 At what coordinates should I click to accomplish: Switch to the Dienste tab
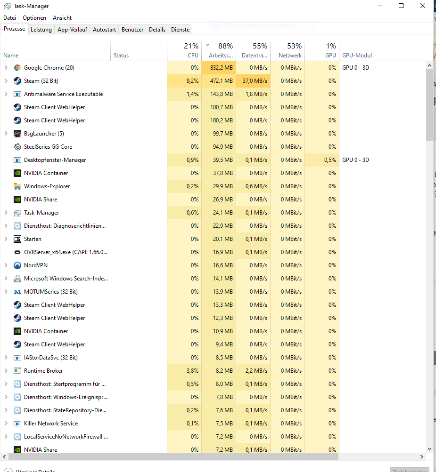[x=181, y=30]
